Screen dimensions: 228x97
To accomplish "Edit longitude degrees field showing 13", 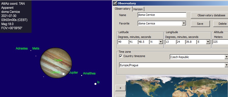I will click(x=170, y=42).
